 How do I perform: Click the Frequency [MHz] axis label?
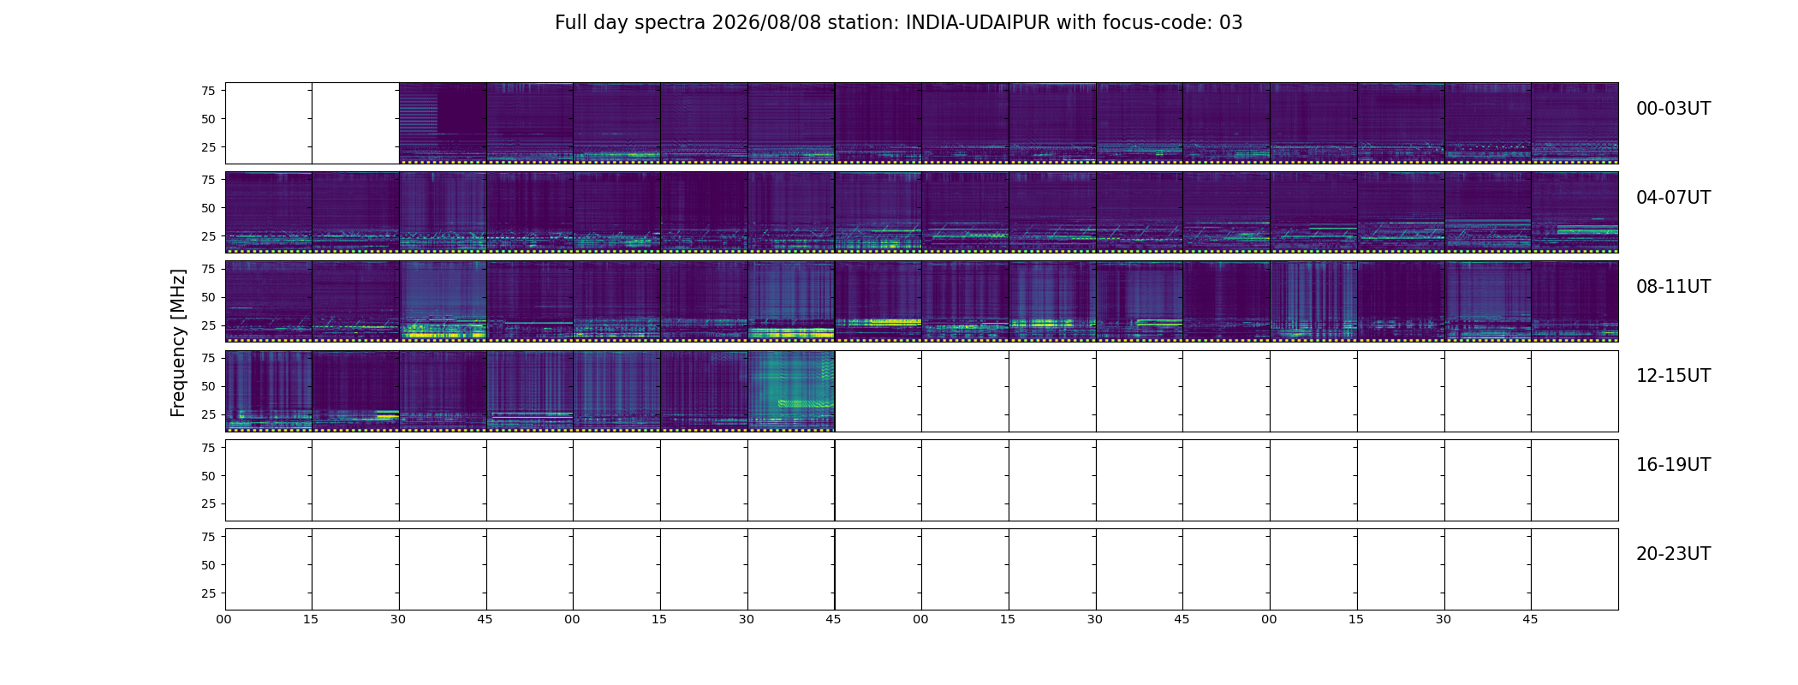pos(178,343)
